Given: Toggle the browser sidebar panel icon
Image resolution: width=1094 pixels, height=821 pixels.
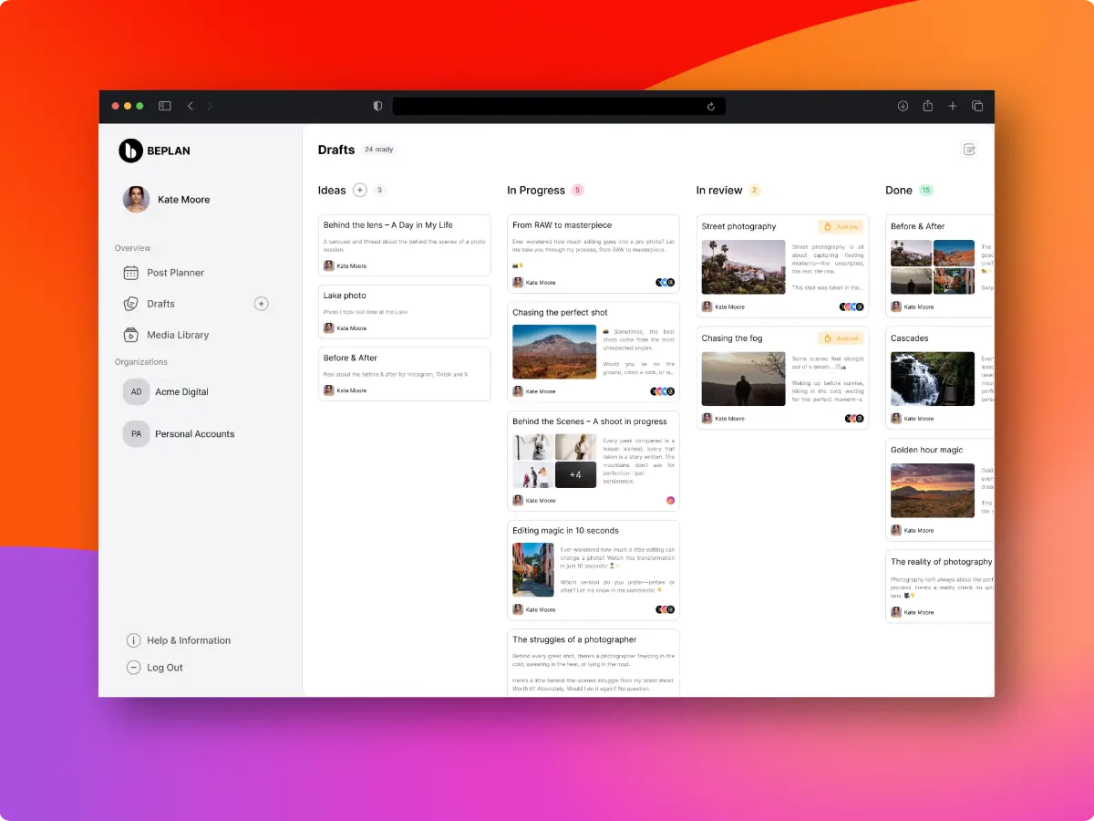Looking at the screenshot, I should (x=165, y=106).
